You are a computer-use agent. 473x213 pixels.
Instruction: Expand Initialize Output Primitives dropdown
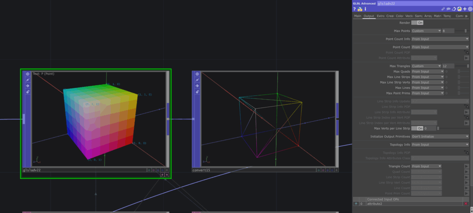pyautogui.click(x=440, y=136)
